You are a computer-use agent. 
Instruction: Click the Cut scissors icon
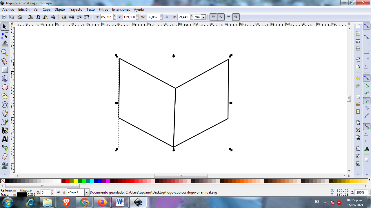358,104
